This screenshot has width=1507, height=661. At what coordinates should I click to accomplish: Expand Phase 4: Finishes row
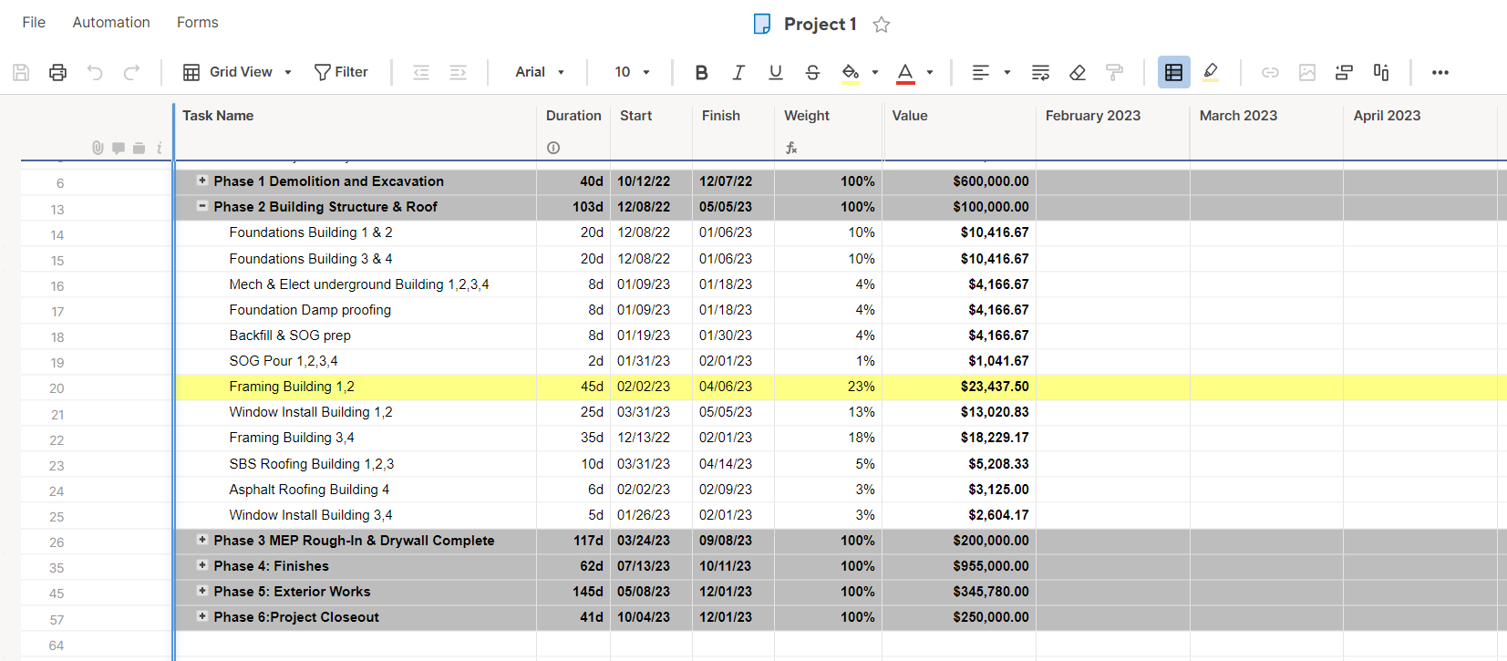pos(202,565)
